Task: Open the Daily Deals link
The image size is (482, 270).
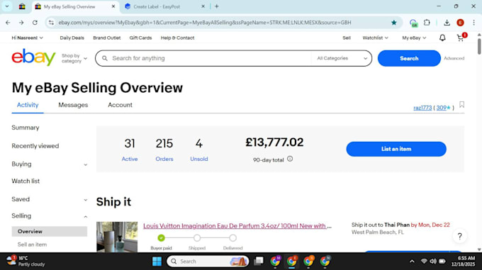Action: click(72, 38)
